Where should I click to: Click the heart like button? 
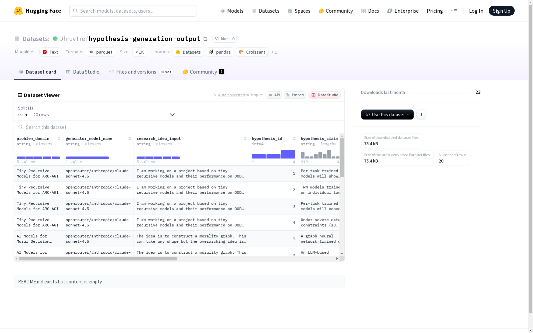[221, 39]
